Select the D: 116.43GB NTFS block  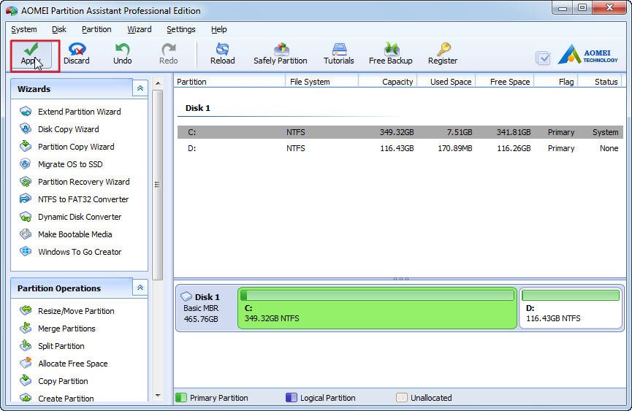point(571,308)
